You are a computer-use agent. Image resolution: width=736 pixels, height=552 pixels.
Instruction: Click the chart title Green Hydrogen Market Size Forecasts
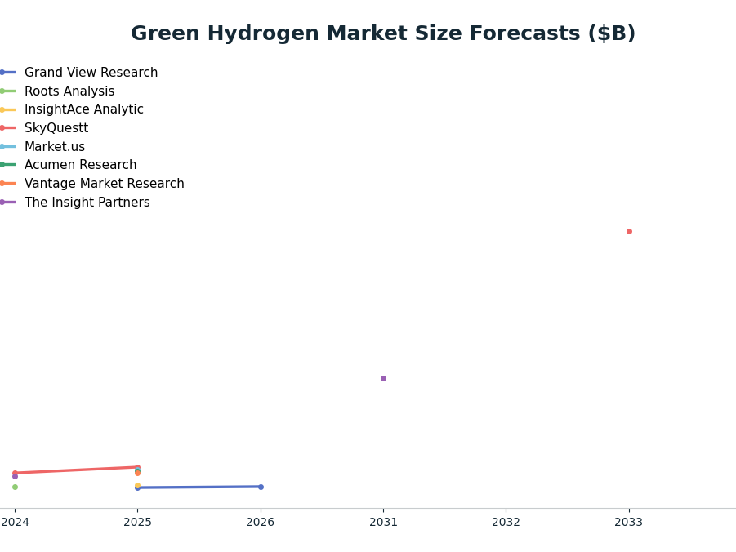(383, 33)
